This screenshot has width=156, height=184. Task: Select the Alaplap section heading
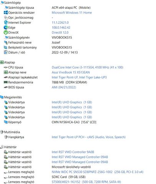(10, 62)
